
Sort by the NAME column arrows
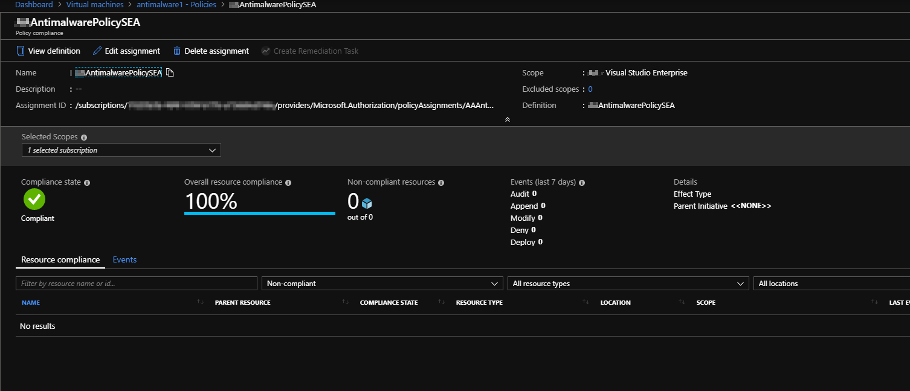pyautogui.click(x=200, y=302)
